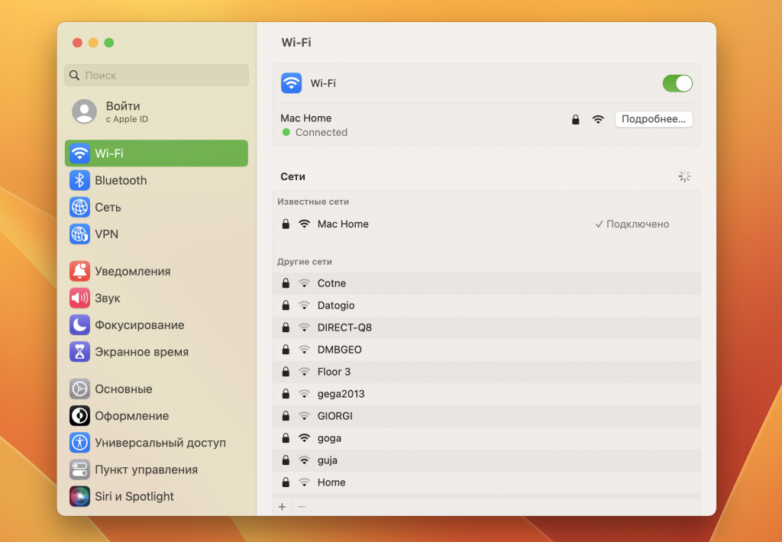Open the VPN settings icon

[x=79, y=234]
